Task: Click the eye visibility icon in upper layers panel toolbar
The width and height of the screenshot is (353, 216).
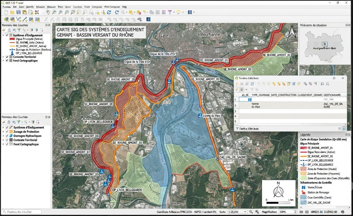Action: pyautogui.click(x=14, y=30)
